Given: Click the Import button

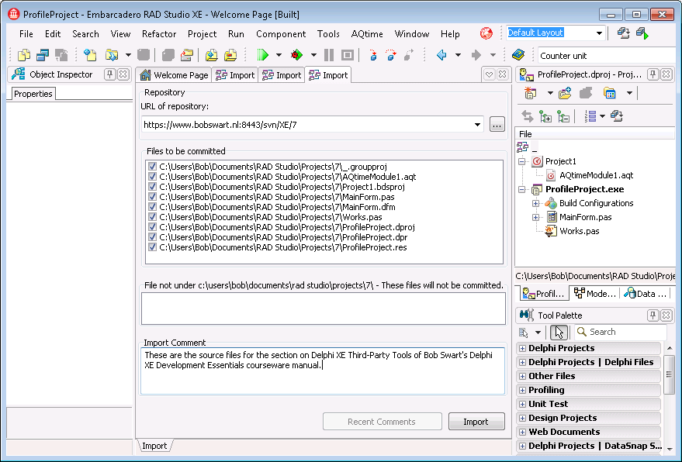Looking at the screenshot, I should coord(476,422).
